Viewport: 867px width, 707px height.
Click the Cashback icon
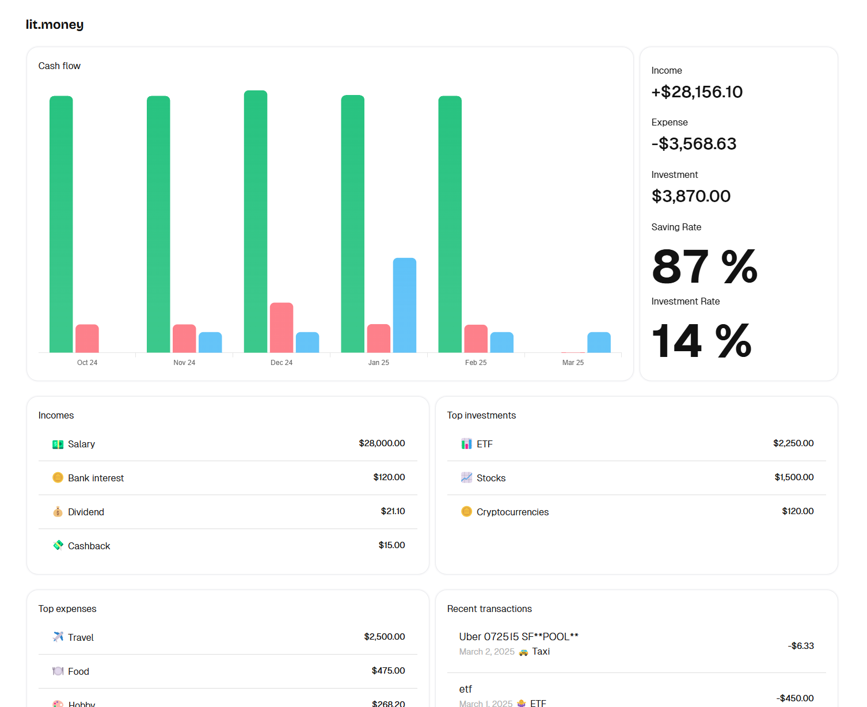[58, 545]
